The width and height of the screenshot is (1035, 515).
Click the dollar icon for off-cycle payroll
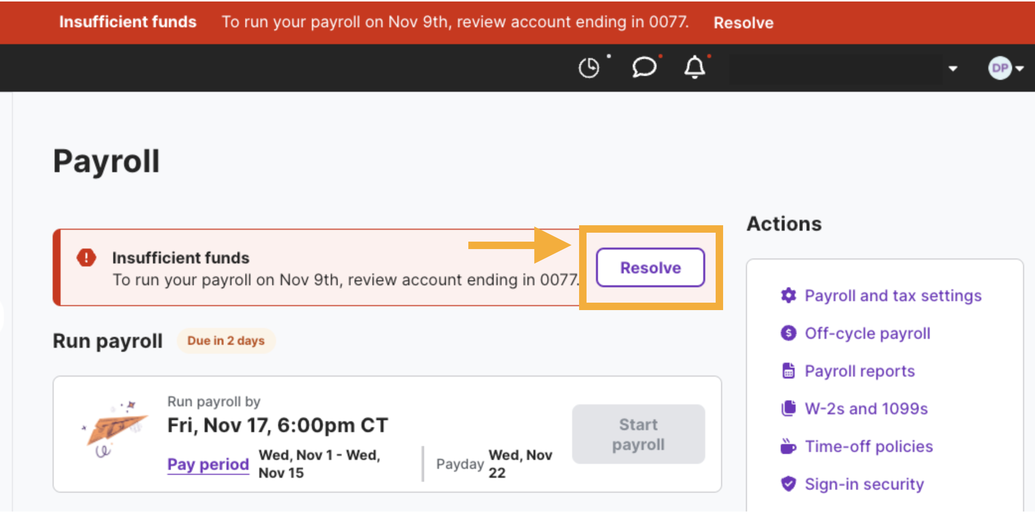(x=788, y=333)
